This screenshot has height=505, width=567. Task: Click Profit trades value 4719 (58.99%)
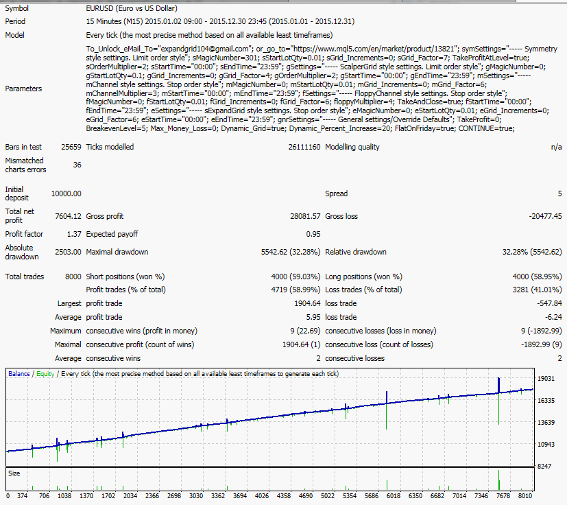(x=295, y=290)
